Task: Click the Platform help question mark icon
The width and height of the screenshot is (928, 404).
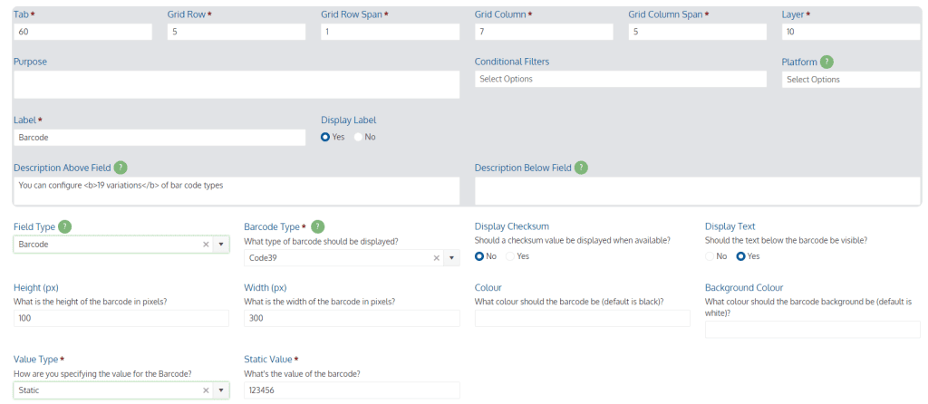Action: tap(826, 63)
